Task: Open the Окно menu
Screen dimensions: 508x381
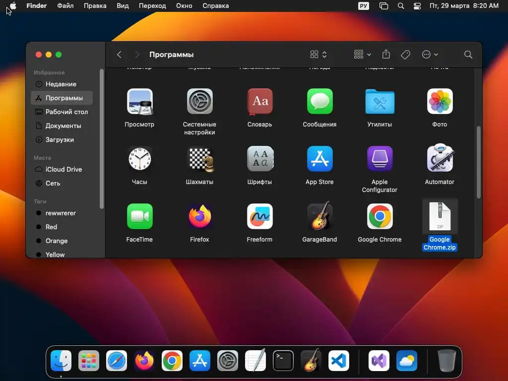Action: coord(184,6)
